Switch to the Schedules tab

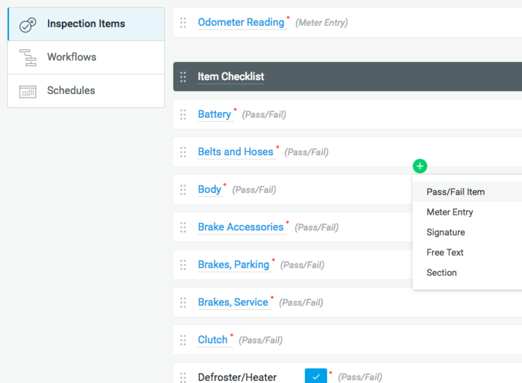71,91
